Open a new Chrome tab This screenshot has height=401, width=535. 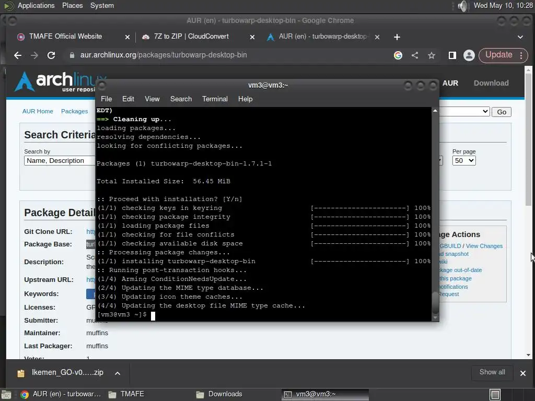[x=397, y=37]
